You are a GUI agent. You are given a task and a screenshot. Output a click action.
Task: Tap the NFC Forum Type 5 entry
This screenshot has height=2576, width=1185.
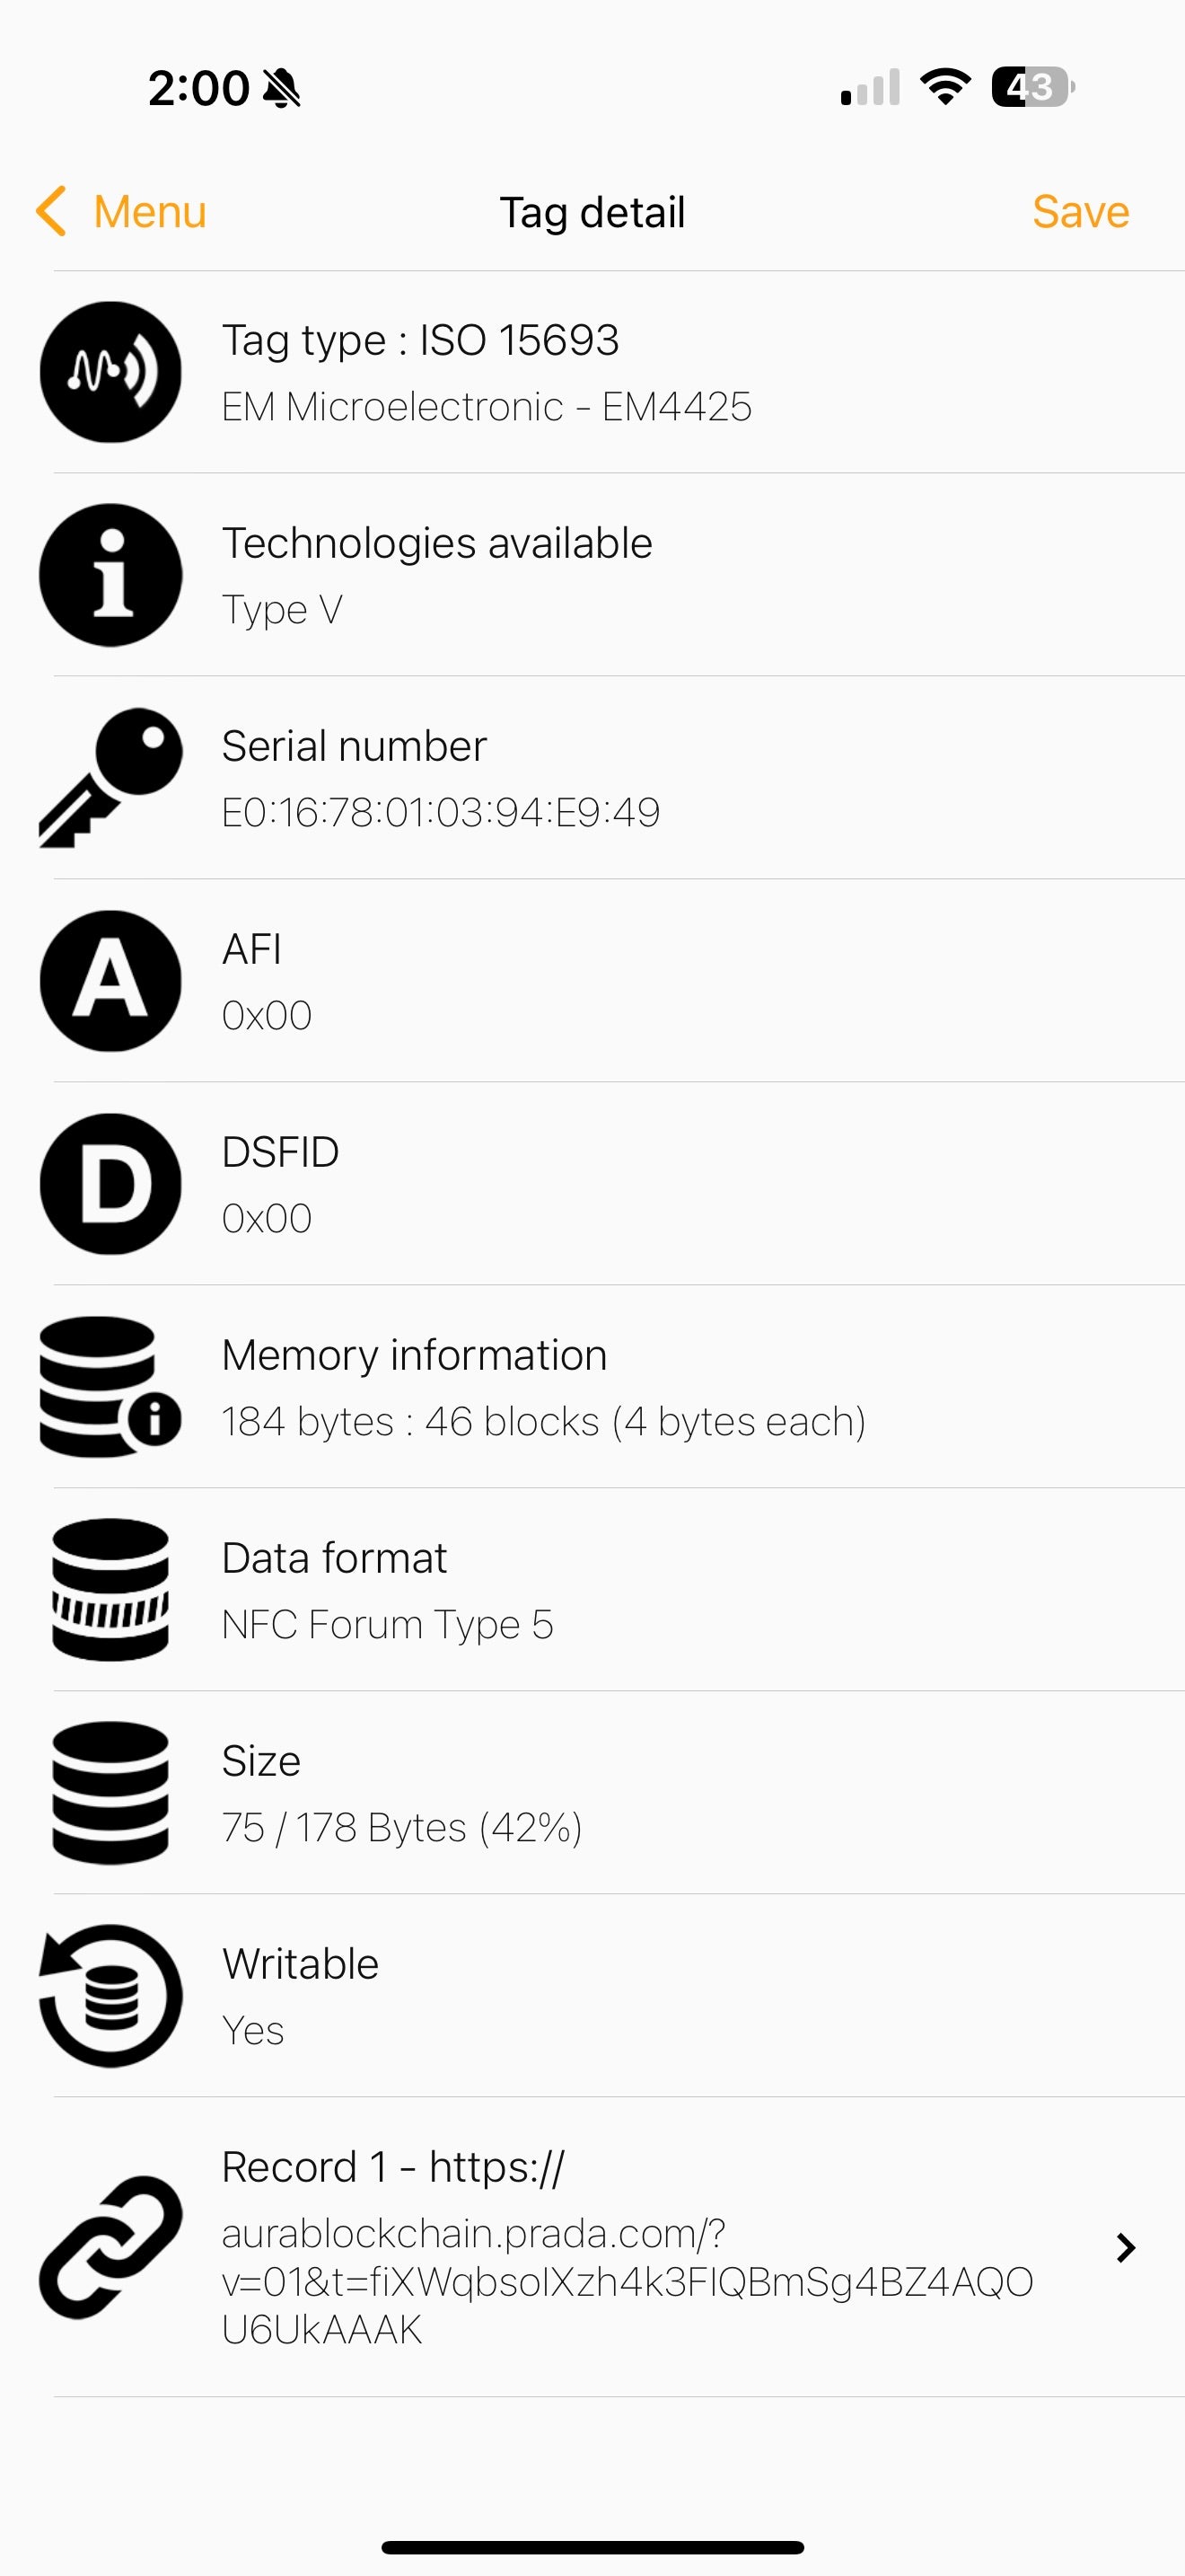(388, 1624)
